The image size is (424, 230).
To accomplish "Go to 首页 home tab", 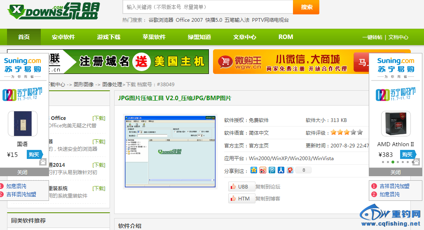I will tap(24, 37).
